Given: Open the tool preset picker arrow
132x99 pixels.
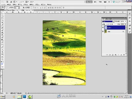Looking at the screenshot, I should point(5,8).
